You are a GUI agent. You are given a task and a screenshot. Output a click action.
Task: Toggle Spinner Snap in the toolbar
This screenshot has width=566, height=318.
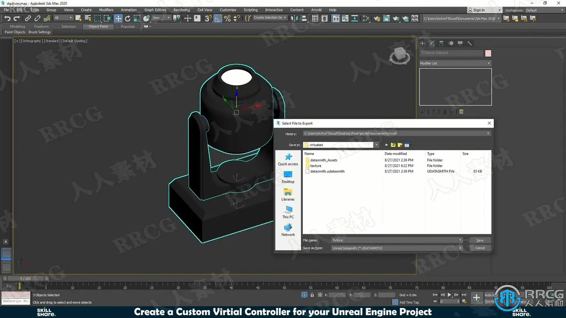coord(237,18)
